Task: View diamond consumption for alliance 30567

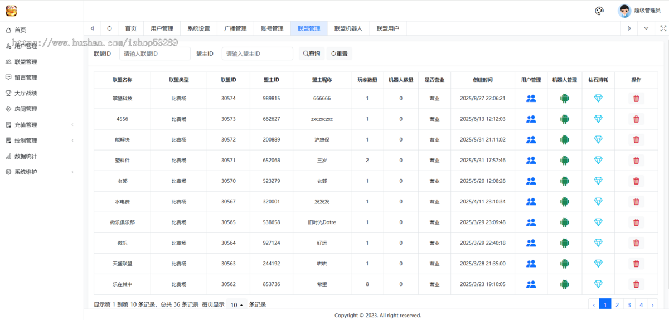Action: [x=598, y=201]
